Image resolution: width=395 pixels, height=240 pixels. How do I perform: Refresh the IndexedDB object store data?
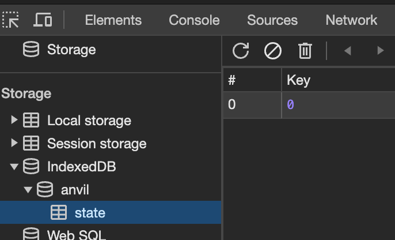241,51
